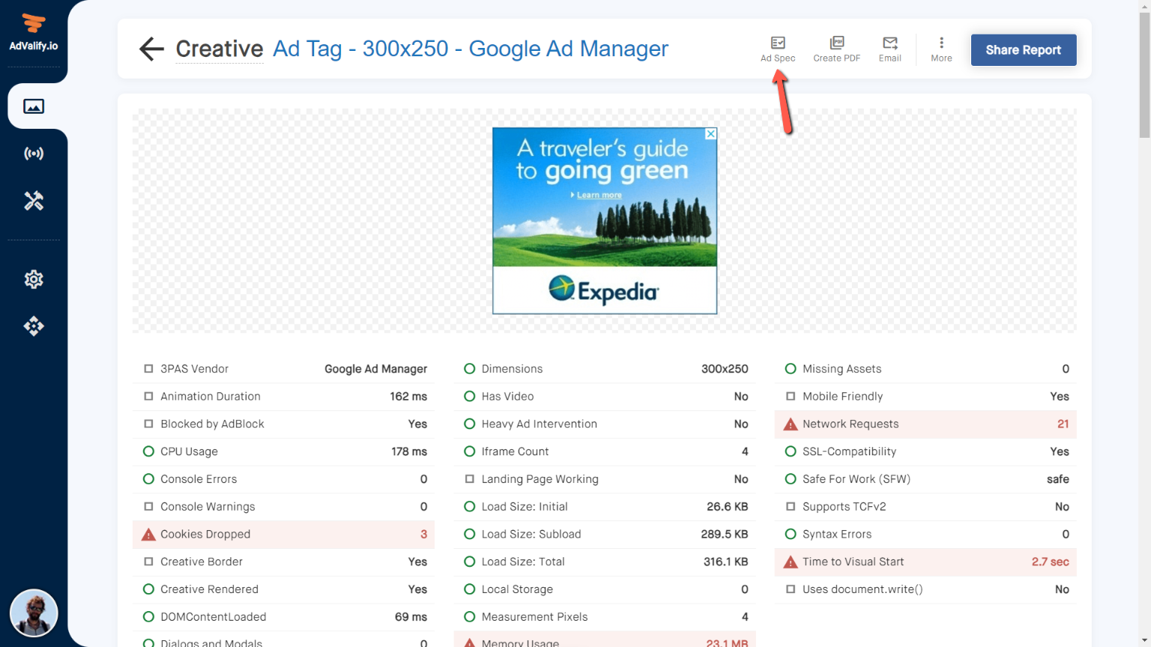
Task: Click the Ad Tag - 300x250 - Google Ad Manager title
Action: coord(471,49)
